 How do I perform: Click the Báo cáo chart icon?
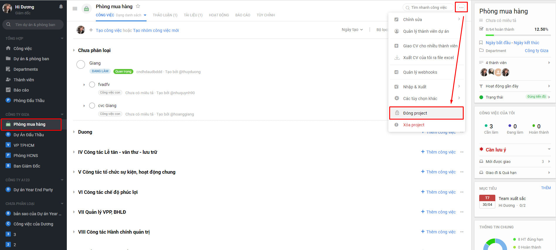(8, 90)
